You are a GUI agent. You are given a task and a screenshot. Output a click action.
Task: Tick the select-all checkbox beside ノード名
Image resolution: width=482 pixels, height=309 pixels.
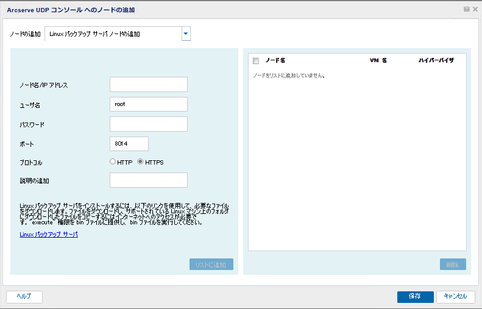pos(256,61)
